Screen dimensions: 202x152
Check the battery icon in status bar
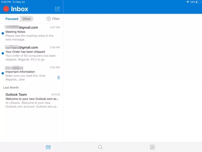click(198, 2)
